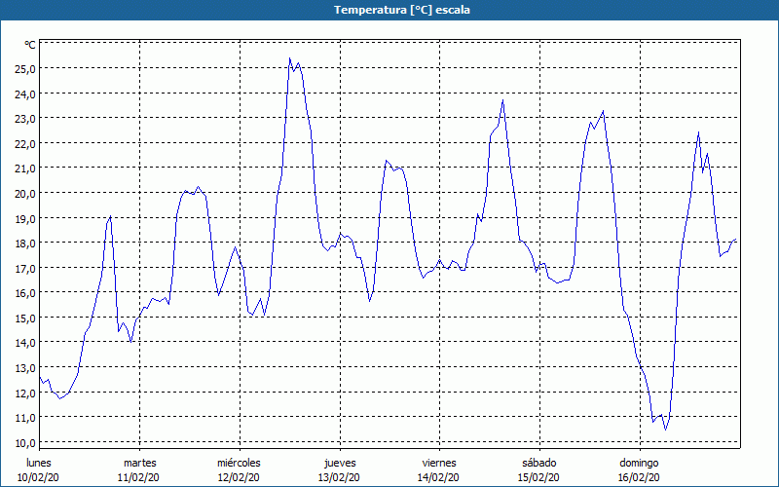Click the 12,0 axis value
This screenshot has width=779, height=487.
[25, 393]
